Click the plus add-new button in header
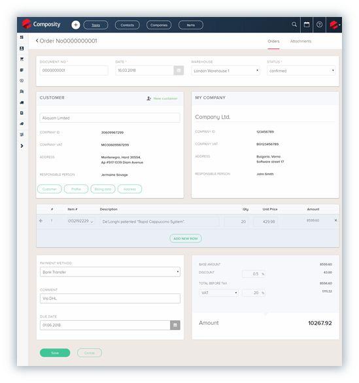359x383 pixels. coord(75,25)
